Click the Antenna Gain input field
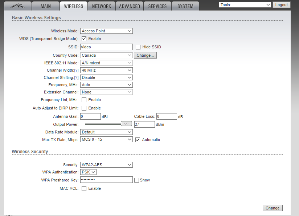Viewport: 299px width, 216px height. pyautogui.click(x=90, y=116)
